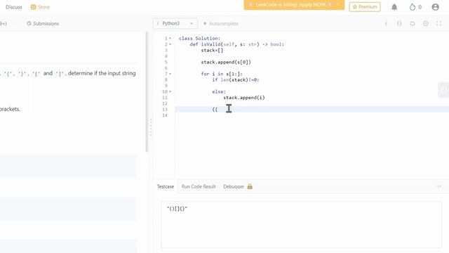
Task: Open the Store menu item
Action: click(40, 7)
